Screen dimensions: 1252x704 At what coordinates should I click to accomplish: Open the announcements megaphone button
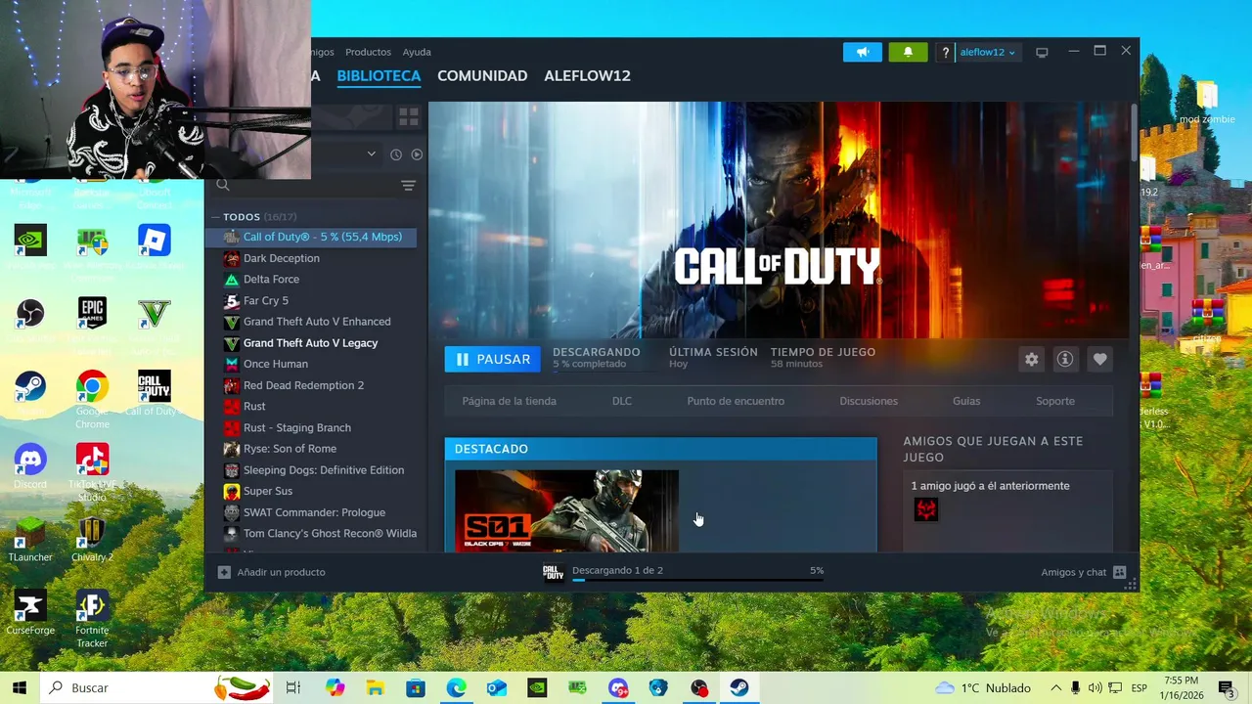click(x=862, y=52)
